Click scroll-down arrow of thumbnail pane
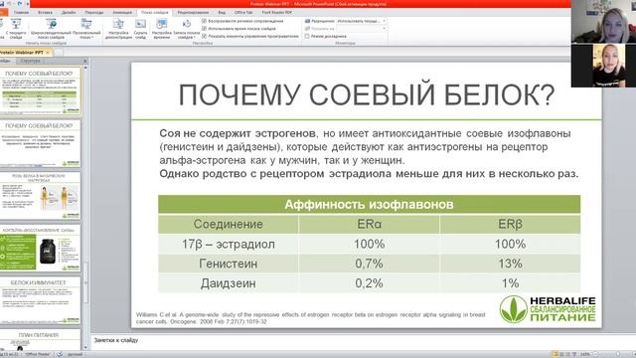The width and height of the screenshot is (636, 358). coord(85,347)
